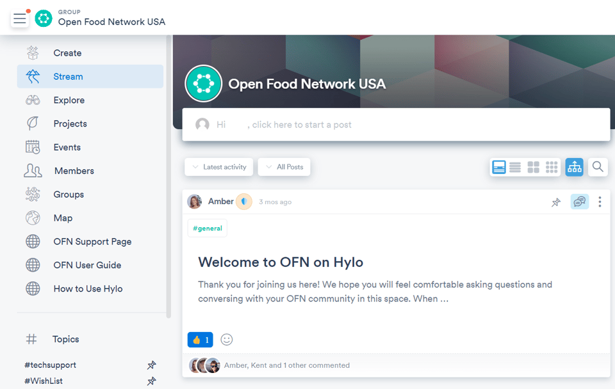The width and height of the screenshot is (615, 389).
Task: Open the add reaction smiley picker
Action: (x=227, y=340)
